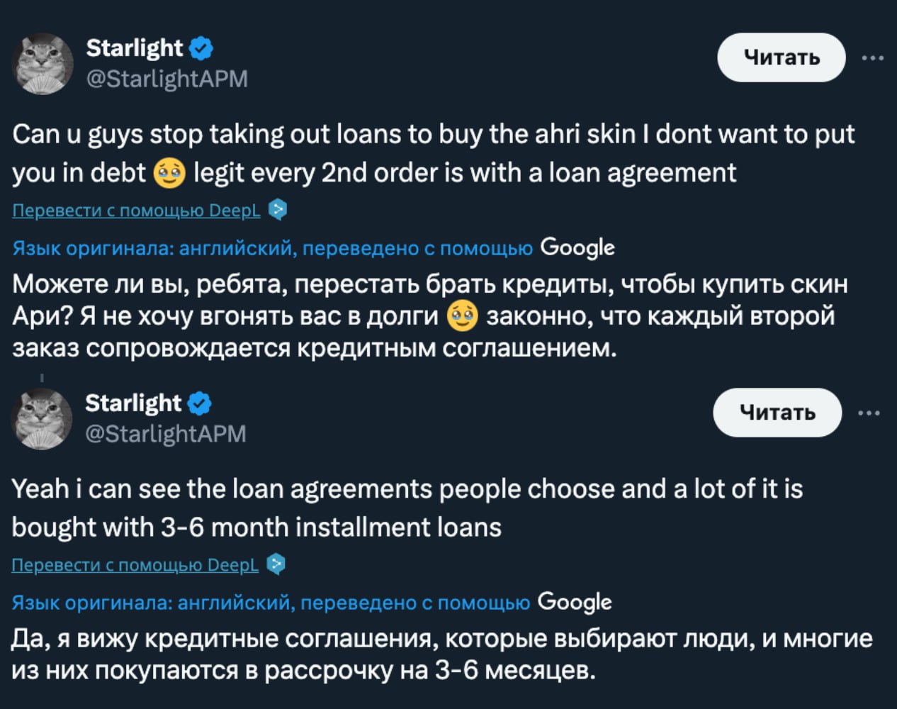Open the second tweet's three-dot menu

[869, 413]
